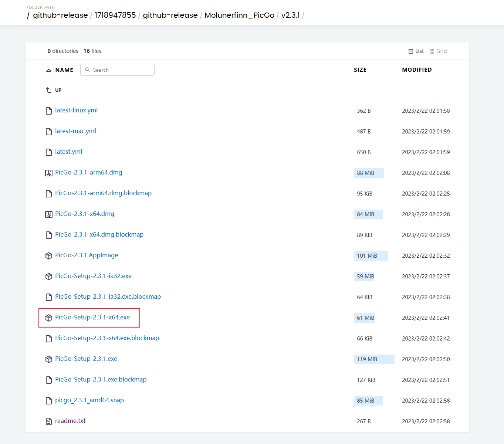Click the package icon next to PicGo-Setup-2.3.1.exe
Screen dimensions: 504x444
click(x=48, y=359)
